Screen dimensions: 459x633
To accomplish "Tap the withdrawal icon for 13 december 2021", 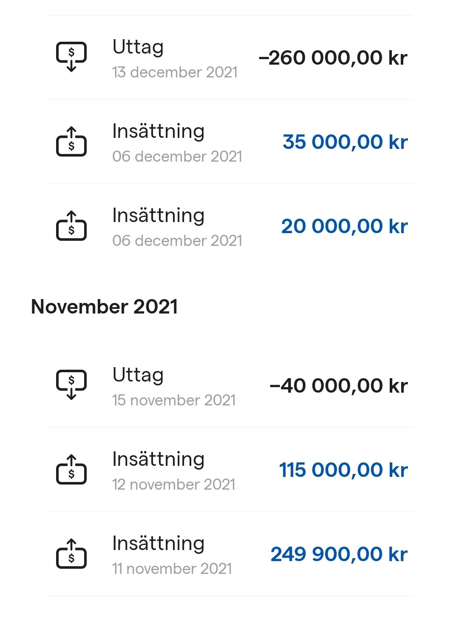I will (x=71, y=57).
